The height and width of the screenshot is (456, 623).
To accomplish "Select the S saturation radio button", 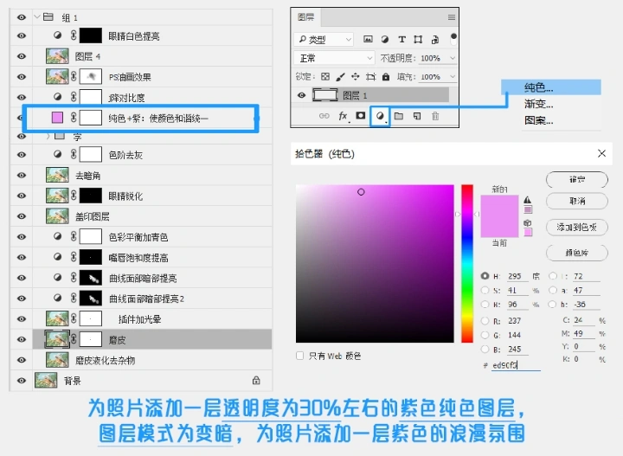I will (485, 291).
